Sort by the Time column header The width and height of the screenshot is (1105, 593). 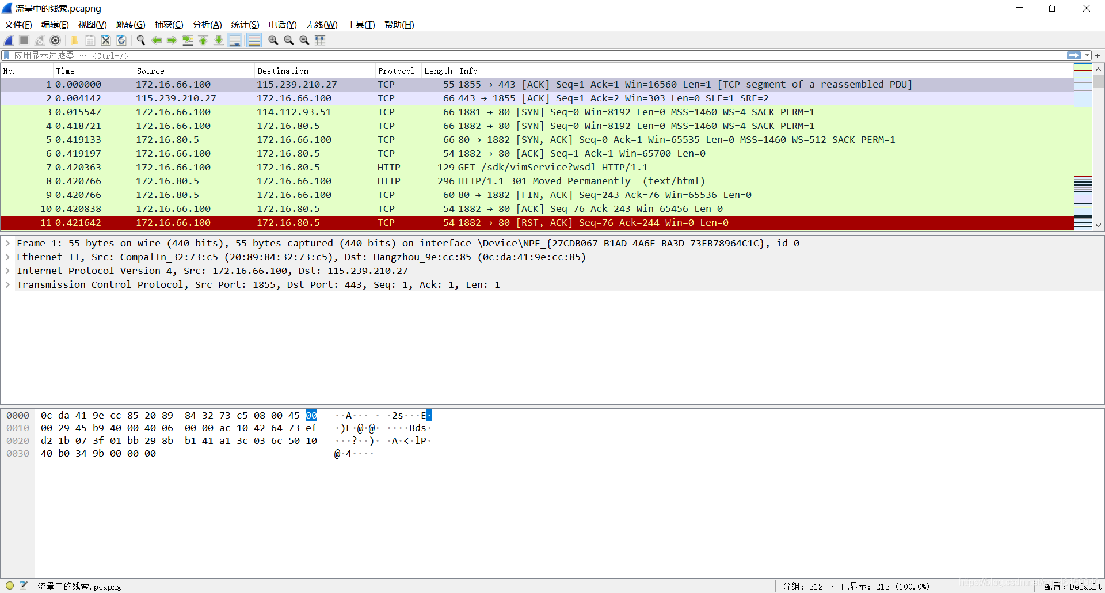click(x=93, y=71)
